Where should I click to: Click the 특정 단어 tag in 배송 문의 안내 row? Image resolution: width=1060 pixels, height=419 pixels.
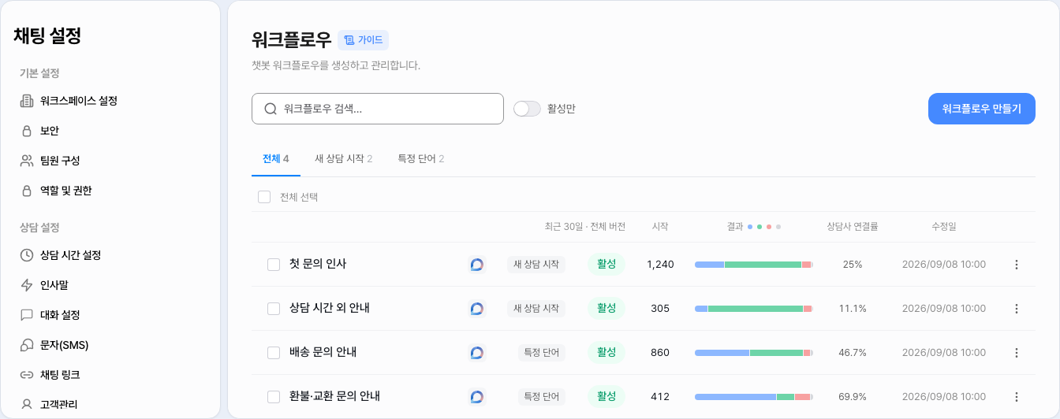[541, 353]
